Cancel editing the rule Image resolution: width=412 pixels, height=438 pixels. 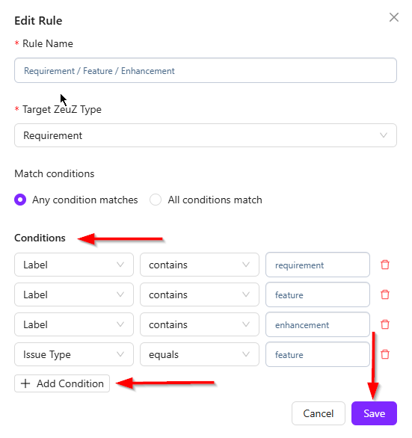point(319,413)
